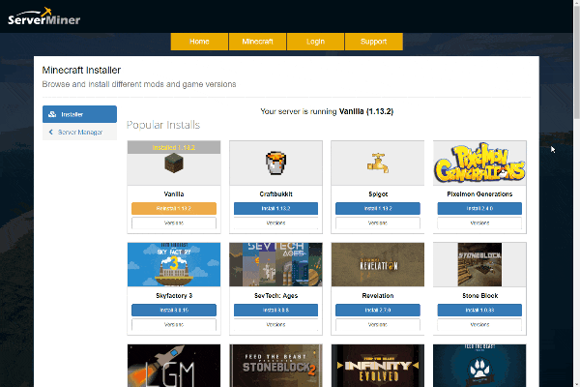This screenshot has width=580, height=387.
Task: Go to the Login page
Action: point(315,42)
